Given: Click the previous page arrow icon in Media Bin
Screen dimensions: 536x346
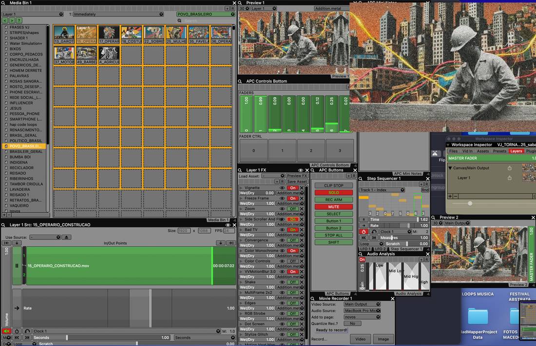Looking at the screenshot, I should (x=5, y=20).
